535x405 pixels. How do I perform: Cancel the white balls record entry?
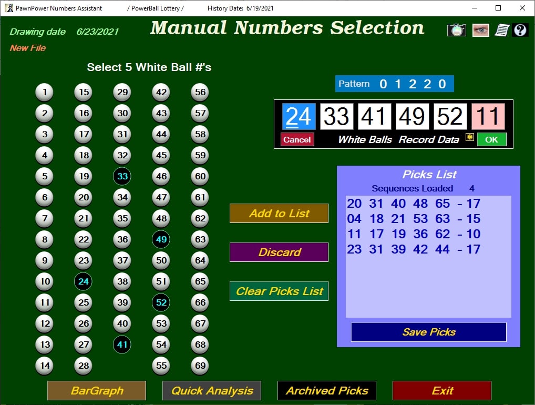tap(297, 139)
